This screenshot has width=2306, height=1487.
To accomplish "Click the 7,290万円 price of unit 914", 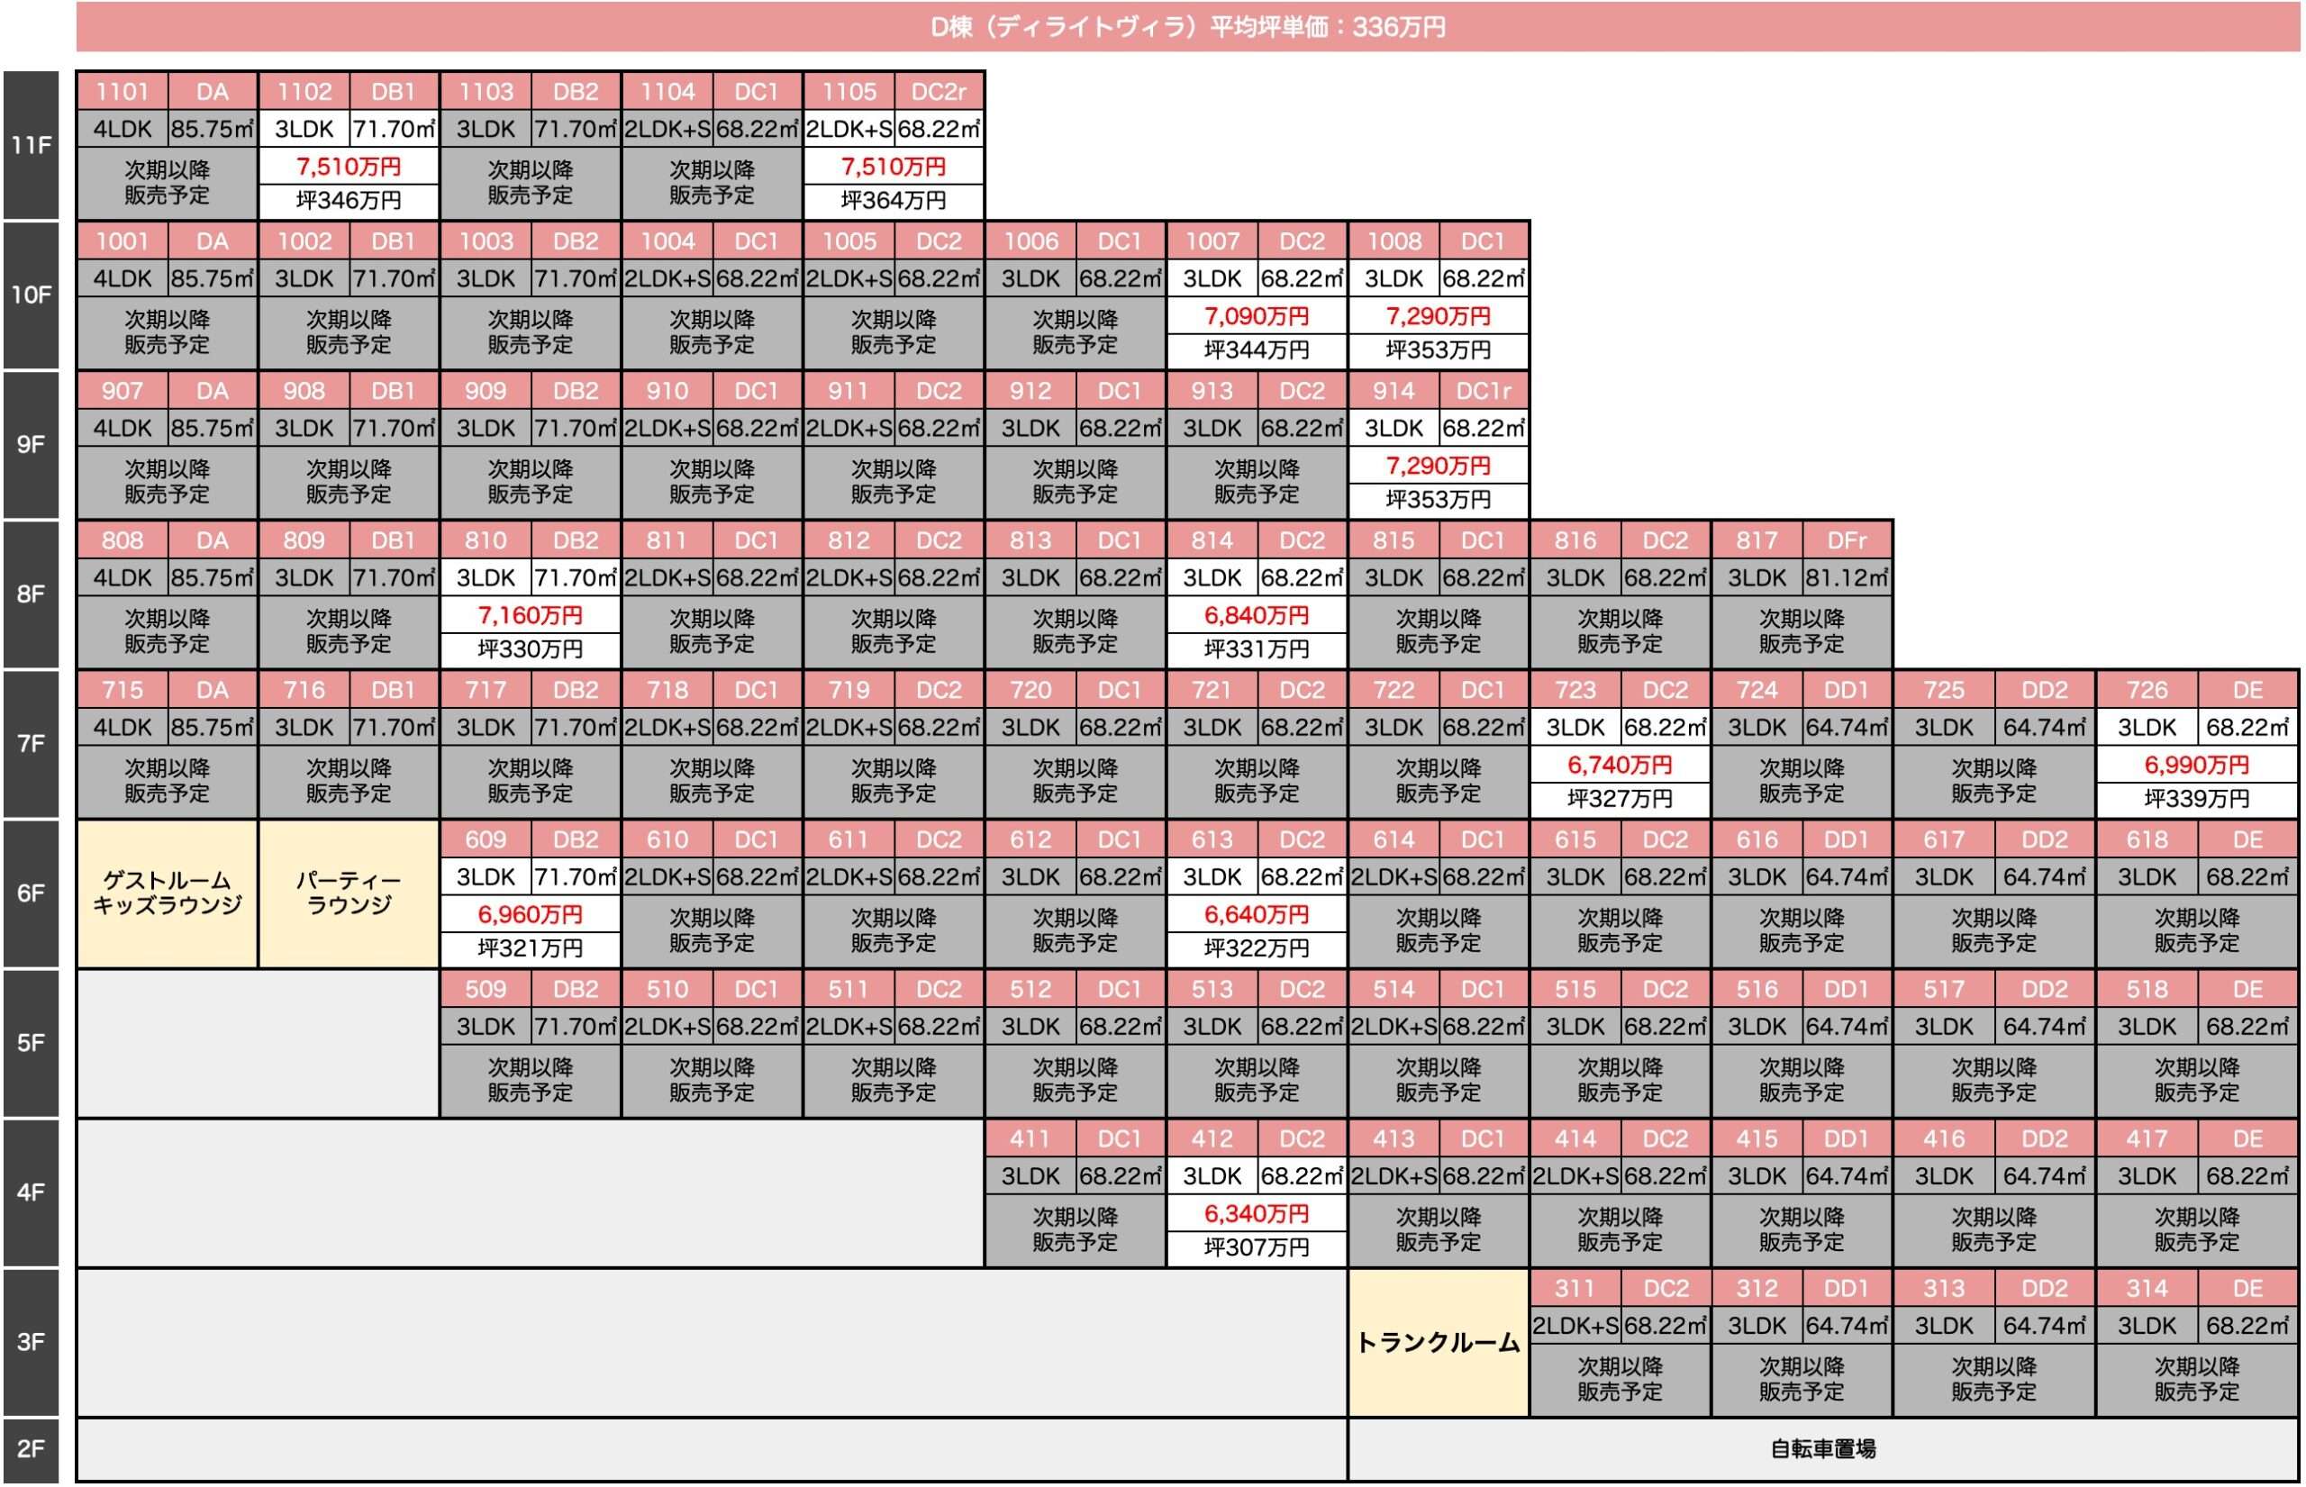I will 1439,467.
